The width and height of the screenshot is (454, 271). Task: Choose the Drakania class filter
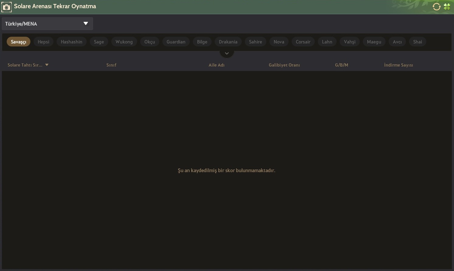pyautogui.click(x=228, y=42)
